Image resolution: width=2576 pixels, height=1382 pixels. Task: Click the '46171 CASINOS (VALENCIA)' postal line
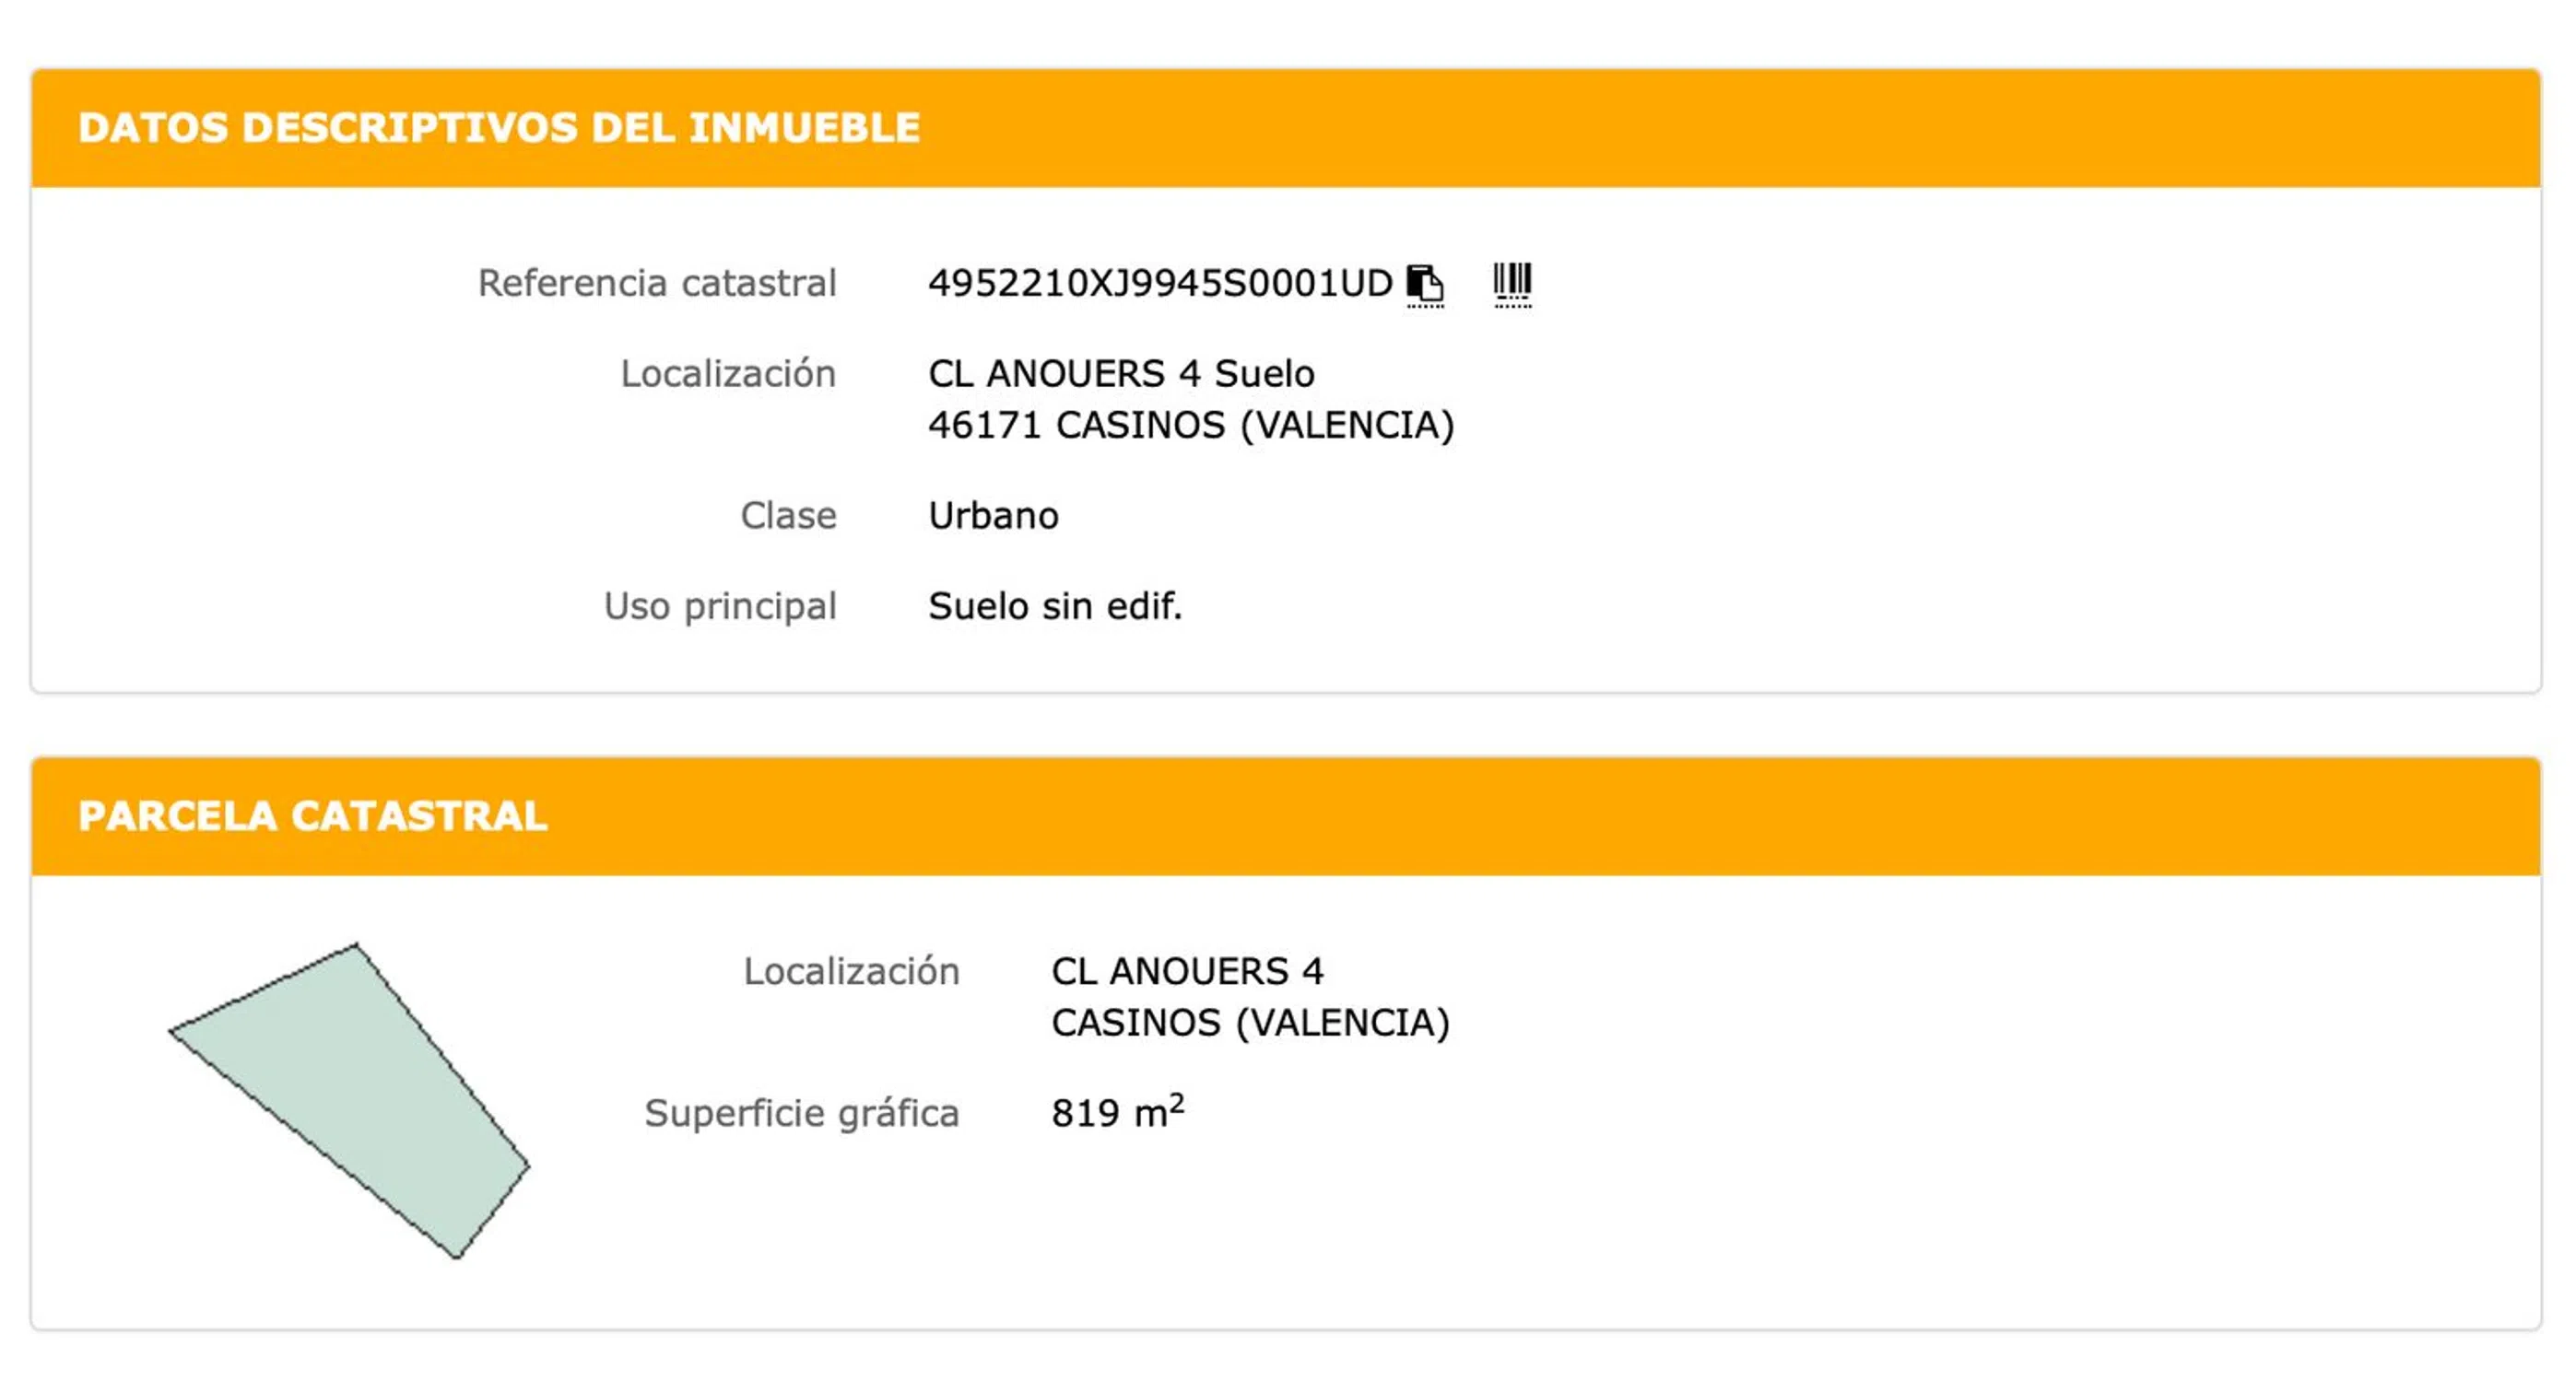pos(1191,426)
